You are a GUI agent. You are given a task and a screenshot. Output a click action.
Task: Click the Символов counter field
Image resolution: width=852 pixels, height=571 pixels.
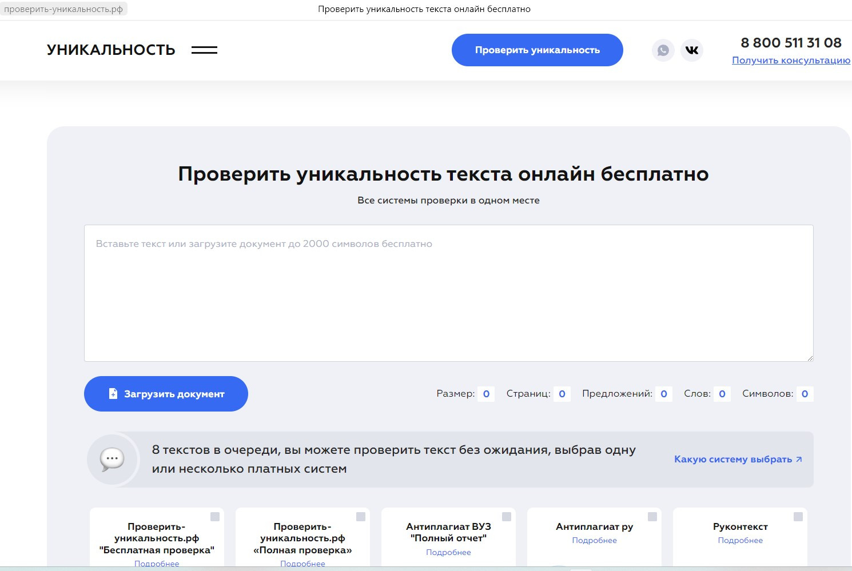click(x=805, y=393)
